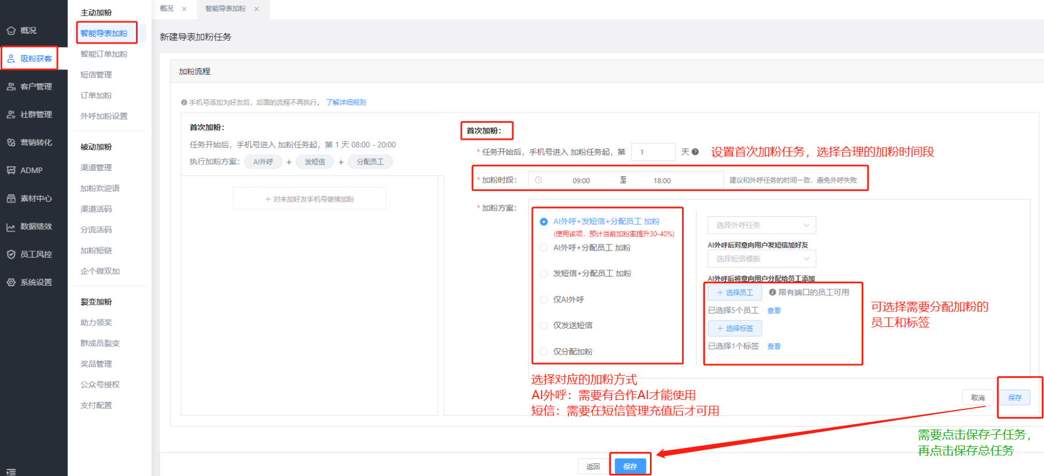The width and height of the screenshot is (1044, 476).
Task: Click the 客户管理 sidebar icon
Action: coord(11,87)
